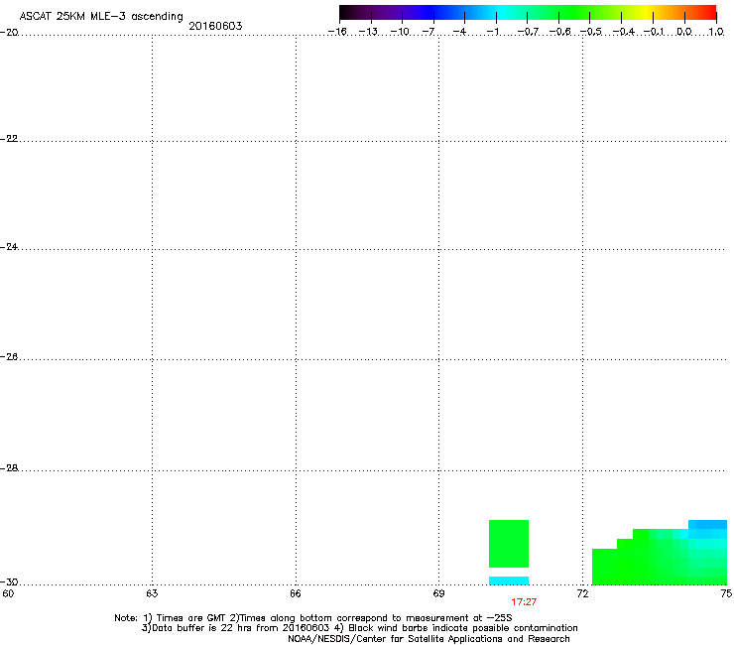Click the -24 latitude axis label
Image resolution: width=734 pixels, height=645 pixels.
click(x=9, y=247)
